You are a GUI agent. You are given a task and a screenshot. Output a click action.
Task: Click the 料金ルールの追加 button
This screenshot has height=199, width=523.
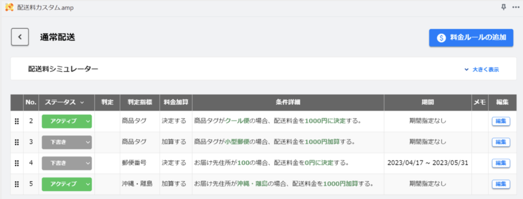pyautogui.click(x=471, y=38)
